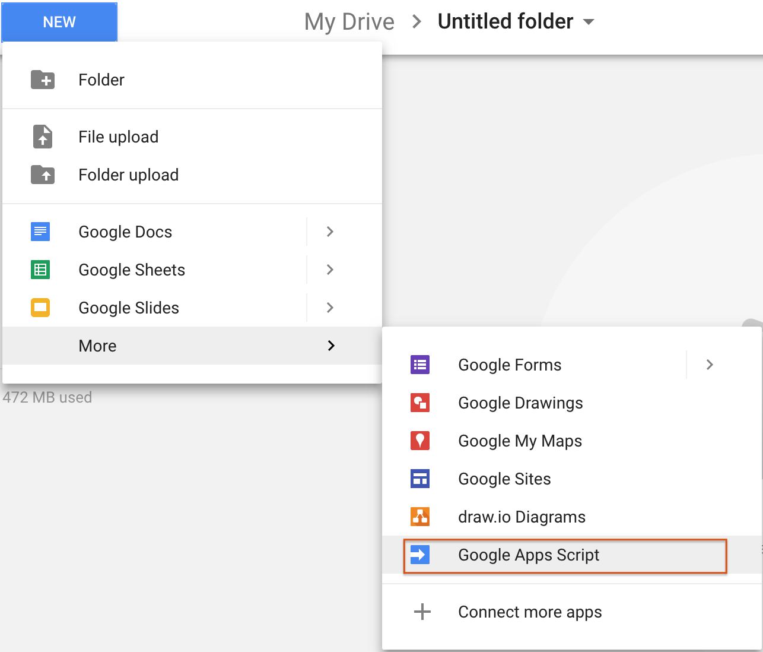The width and height of the screenshot is (763, 652).
Task: Open the Untitled folder dropdown arrow
Action: (x=589, y=22)
